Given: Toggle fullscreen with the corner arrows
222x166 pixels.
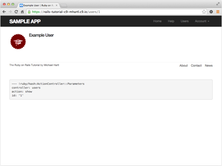Looking at the screenshot, I should click(218, 3).
